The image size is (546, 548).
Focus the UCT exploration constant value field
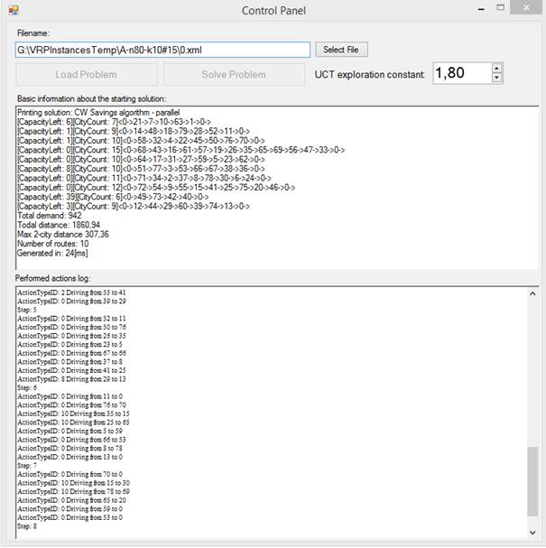click(x=458, y=74)
